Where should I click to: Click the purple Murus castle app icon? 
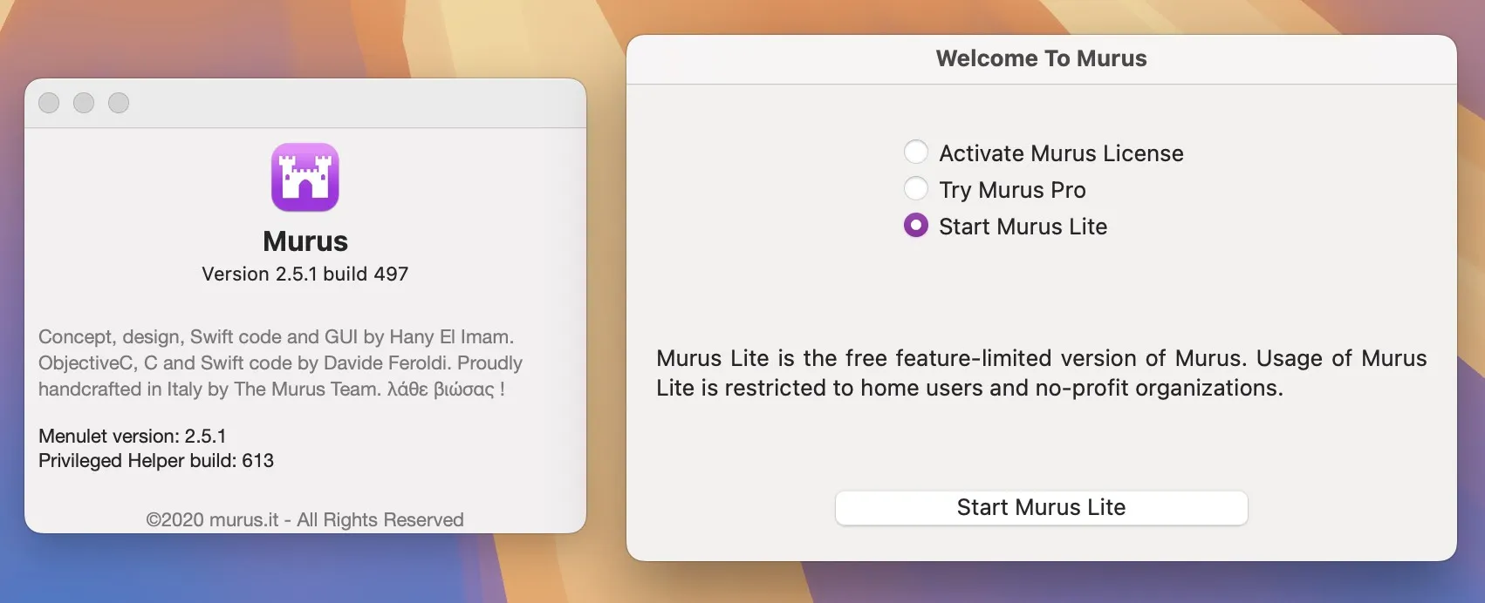(x=305, y=178)
